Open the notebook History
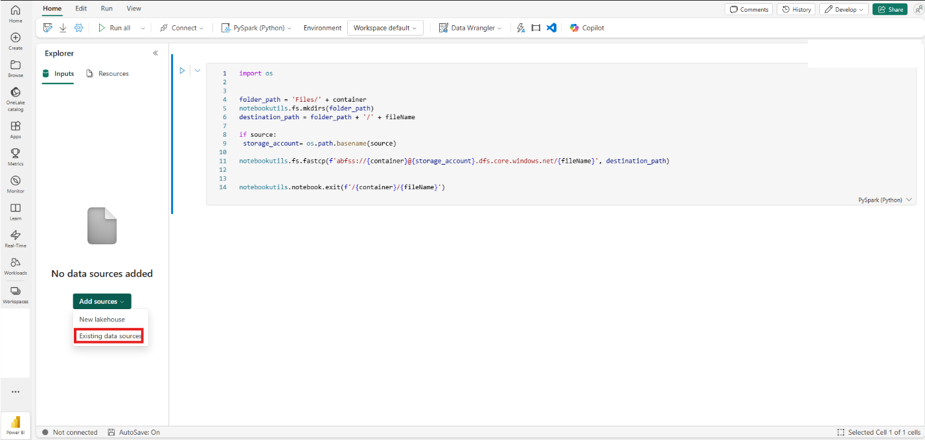Image resolution: width=925 pixels, height=440 pixels. click(x=795, y=9)
